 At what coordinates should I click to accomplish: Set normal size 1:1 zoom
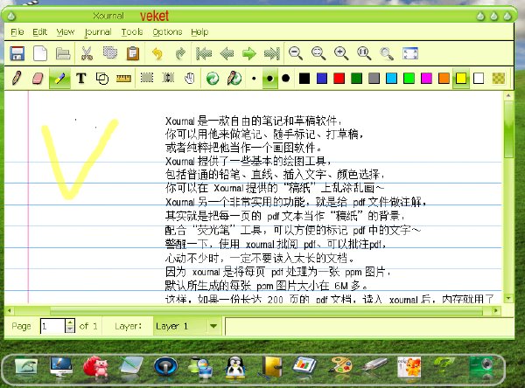point(364,53)
